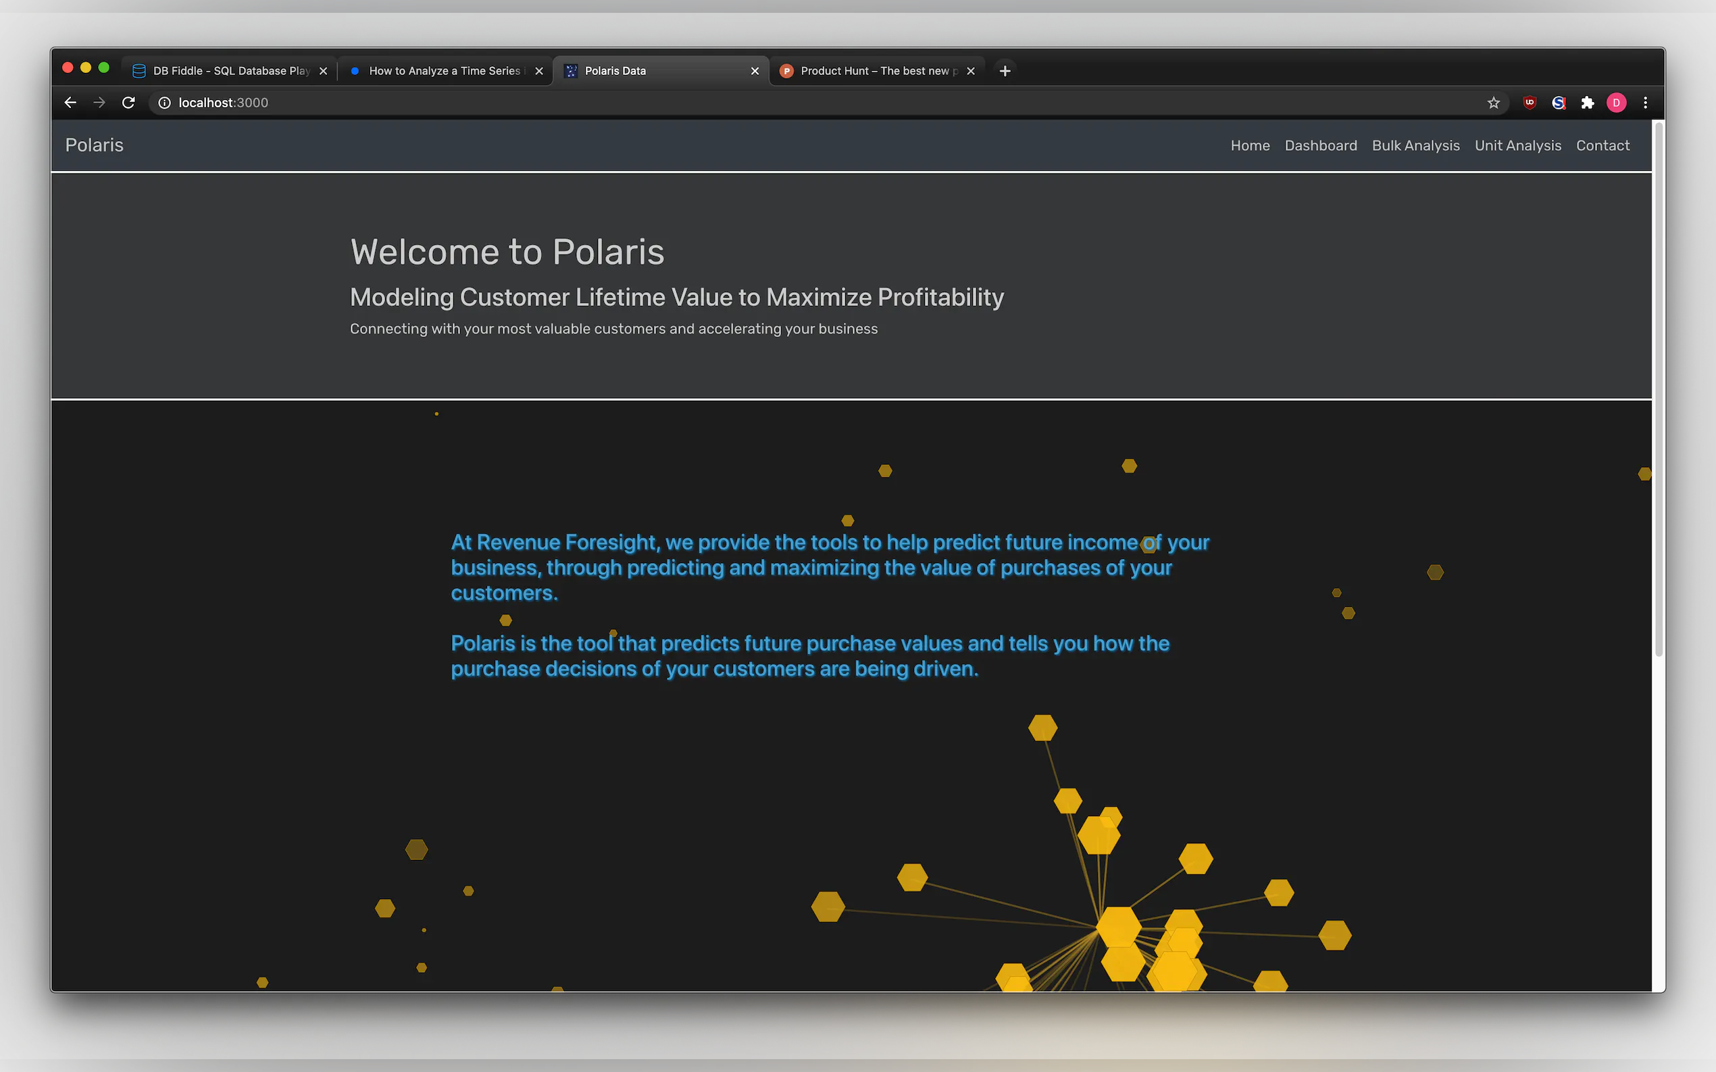Viewport: 1716px width, 1072px height.
Task: Go to Dashboard nav link
Action: coord(1320,145)
